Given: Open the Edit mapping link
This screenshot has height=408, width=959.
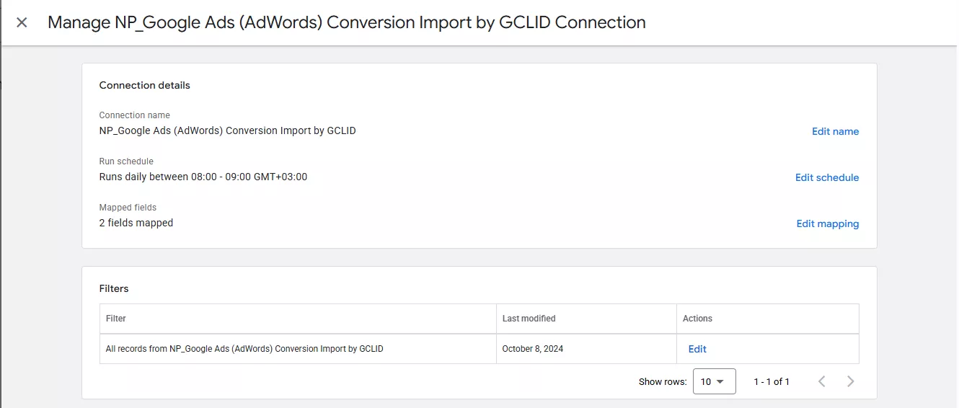Looking at the screenshot, I should click(x=827, y=223).
